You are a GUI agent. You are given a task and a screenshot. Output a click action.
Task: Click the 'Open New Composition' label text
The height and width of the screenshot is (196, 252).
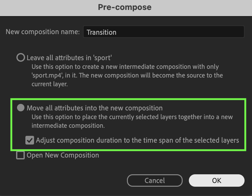[63, 155]
